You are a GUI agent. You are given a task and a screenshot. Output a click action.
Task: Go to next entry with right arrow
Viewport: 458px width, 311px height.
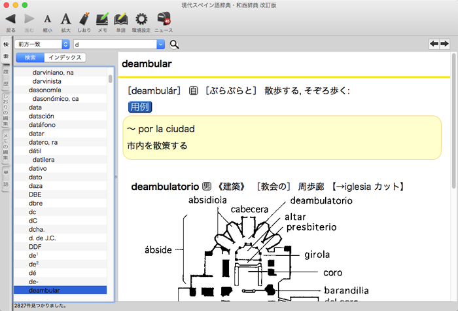[445, 44]
